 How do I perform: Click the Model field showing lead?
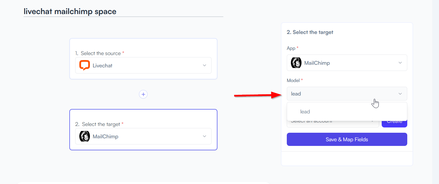pos(347,94)
